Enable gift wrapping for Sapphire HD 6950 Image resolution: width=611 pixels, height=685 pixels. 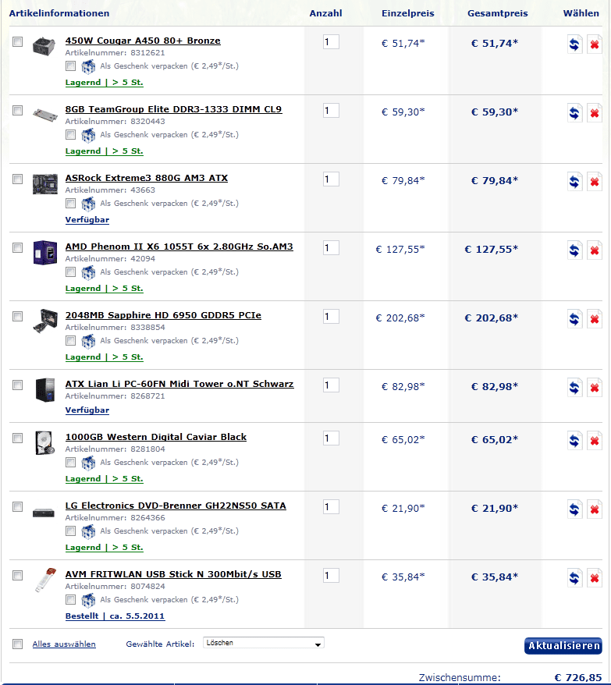point(71,341)
